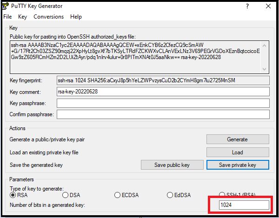279x218 pixels.
Task: Click the 'Confirm passphrase:' label
Action: (32, 114)
